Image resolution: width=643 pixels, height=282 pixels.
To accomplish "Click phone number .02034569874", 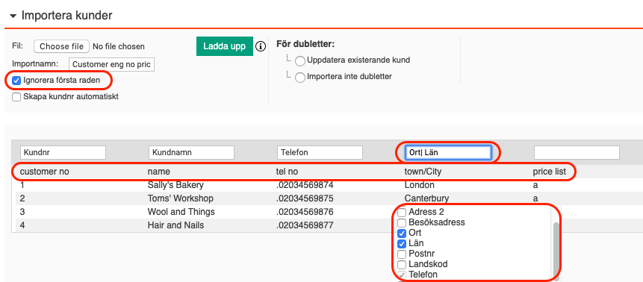I will coord(305,185).
